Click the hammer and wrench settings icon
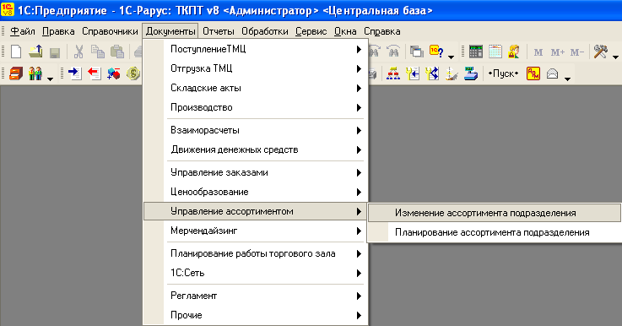This screenshot has width=622, height=326. 601,52
